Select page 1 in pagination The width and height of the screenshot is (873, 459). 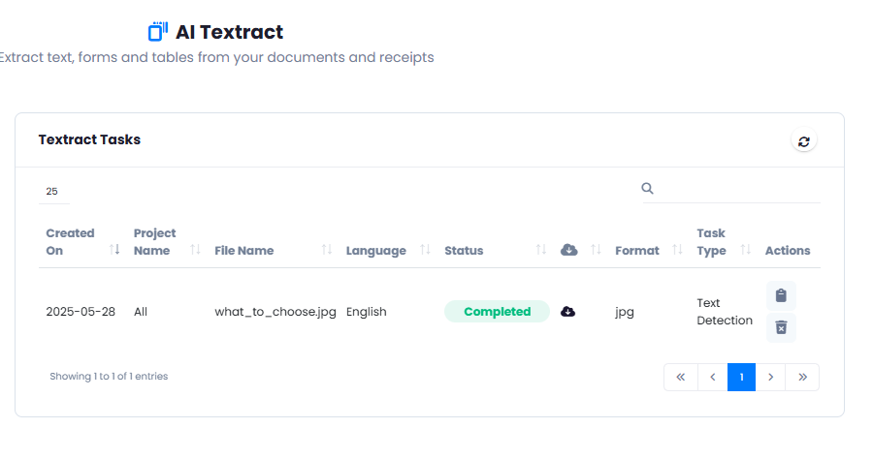coord(742,378)
